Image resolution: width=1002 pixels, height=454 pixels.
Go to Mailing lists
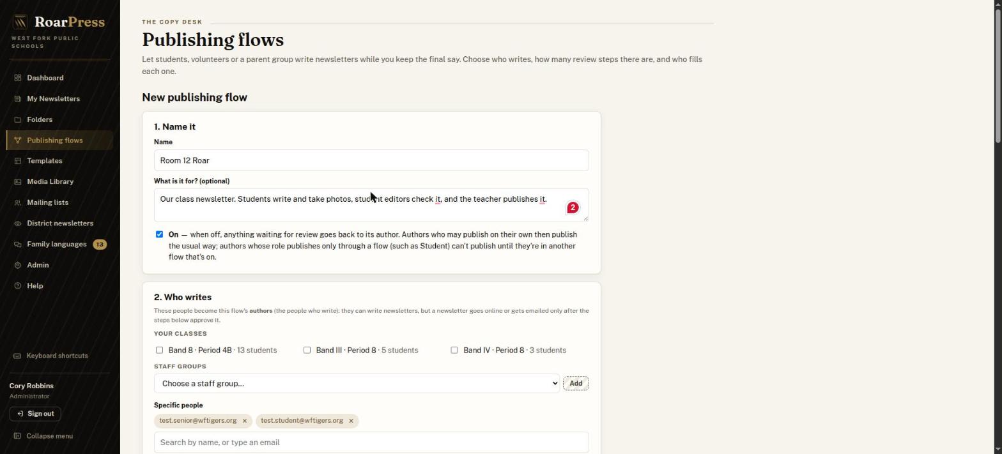pyautogui.click(x=60, y=202)
